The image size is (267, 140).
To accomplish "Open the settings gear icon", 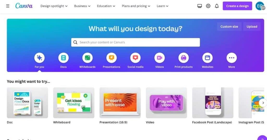I will pos(208,6).
